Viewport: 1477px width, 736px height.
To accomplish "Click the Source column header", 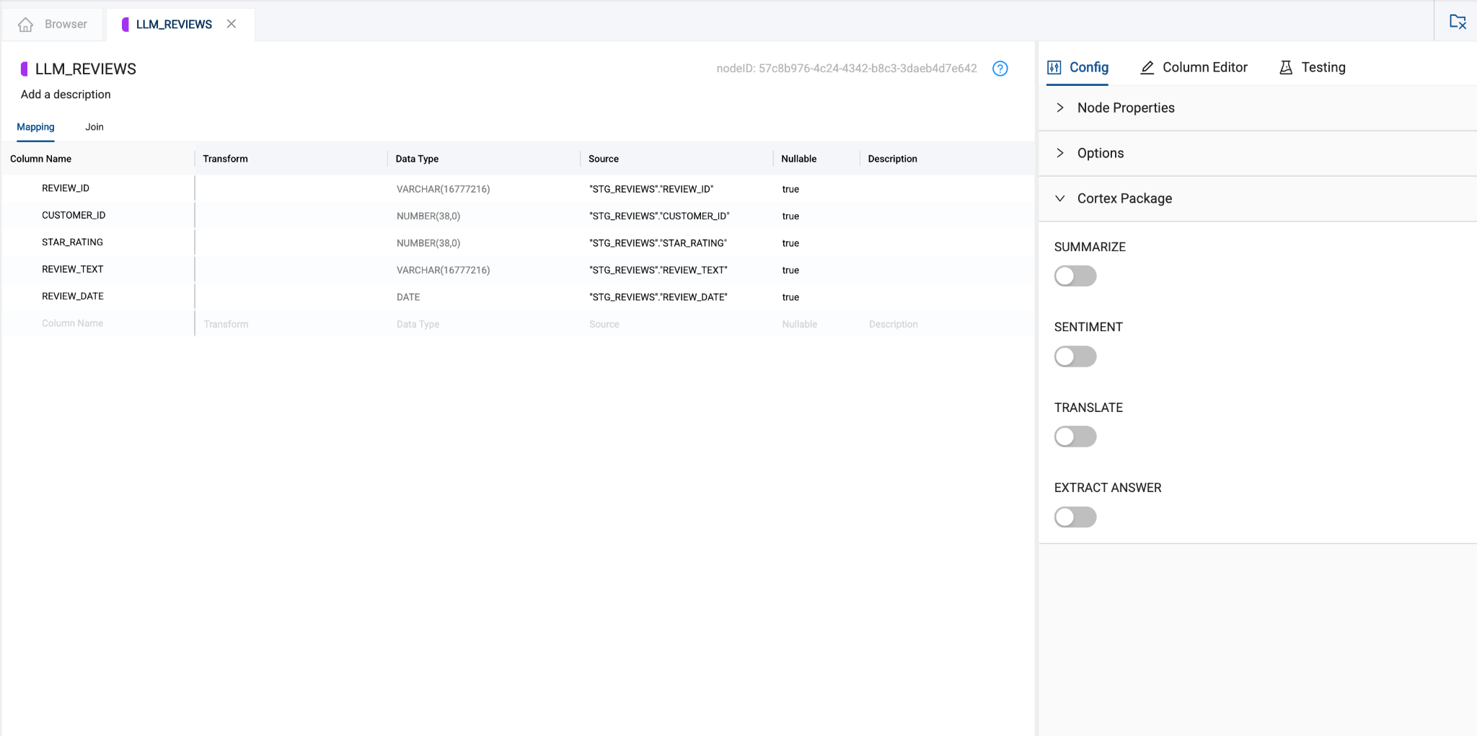I will coord(604,159).
